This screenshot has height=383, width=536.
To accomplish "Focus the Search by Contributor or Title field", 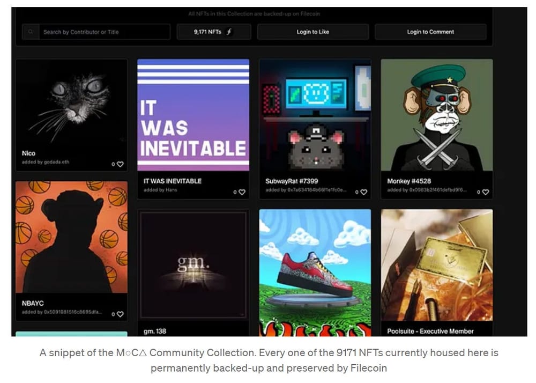I will (x=105, y=32).
